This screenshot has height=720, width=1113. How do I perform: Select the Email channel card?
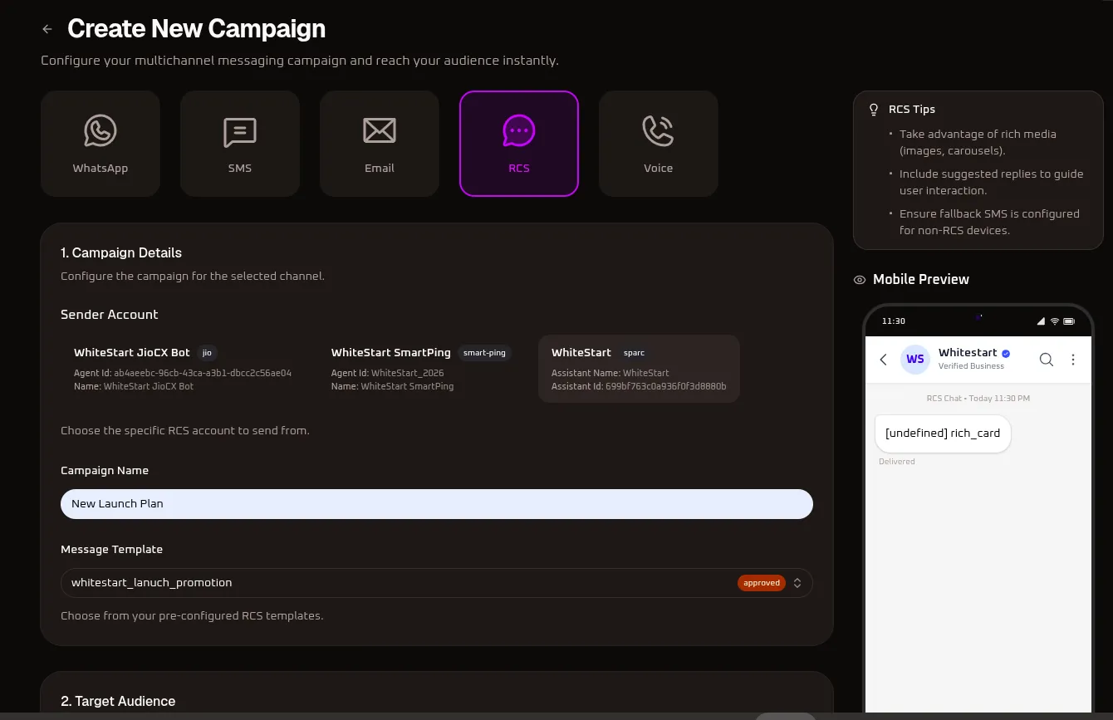(380, 144)
